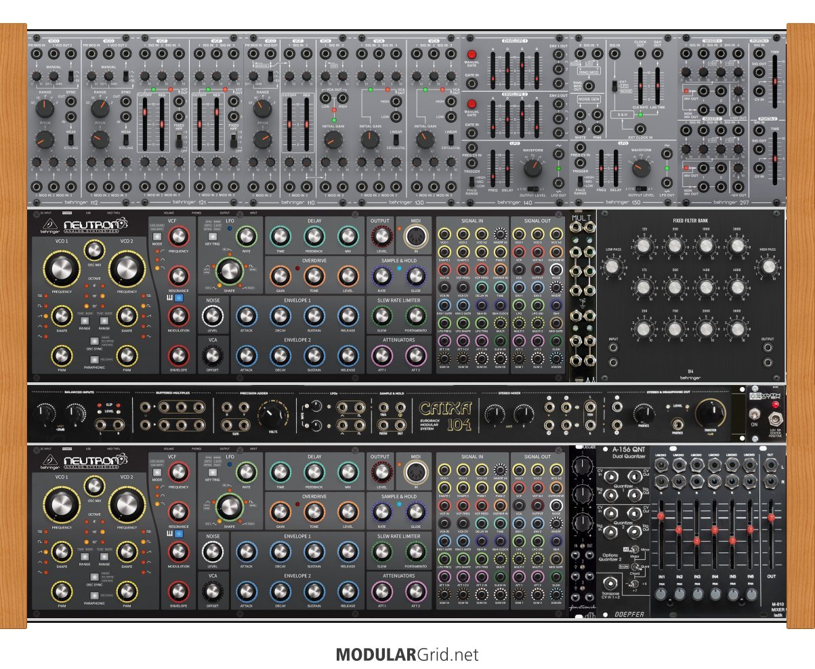815x669 pixels.
Task: Click upper Neutron Delay Feedback knob
Action: click(x=314, y=237)
